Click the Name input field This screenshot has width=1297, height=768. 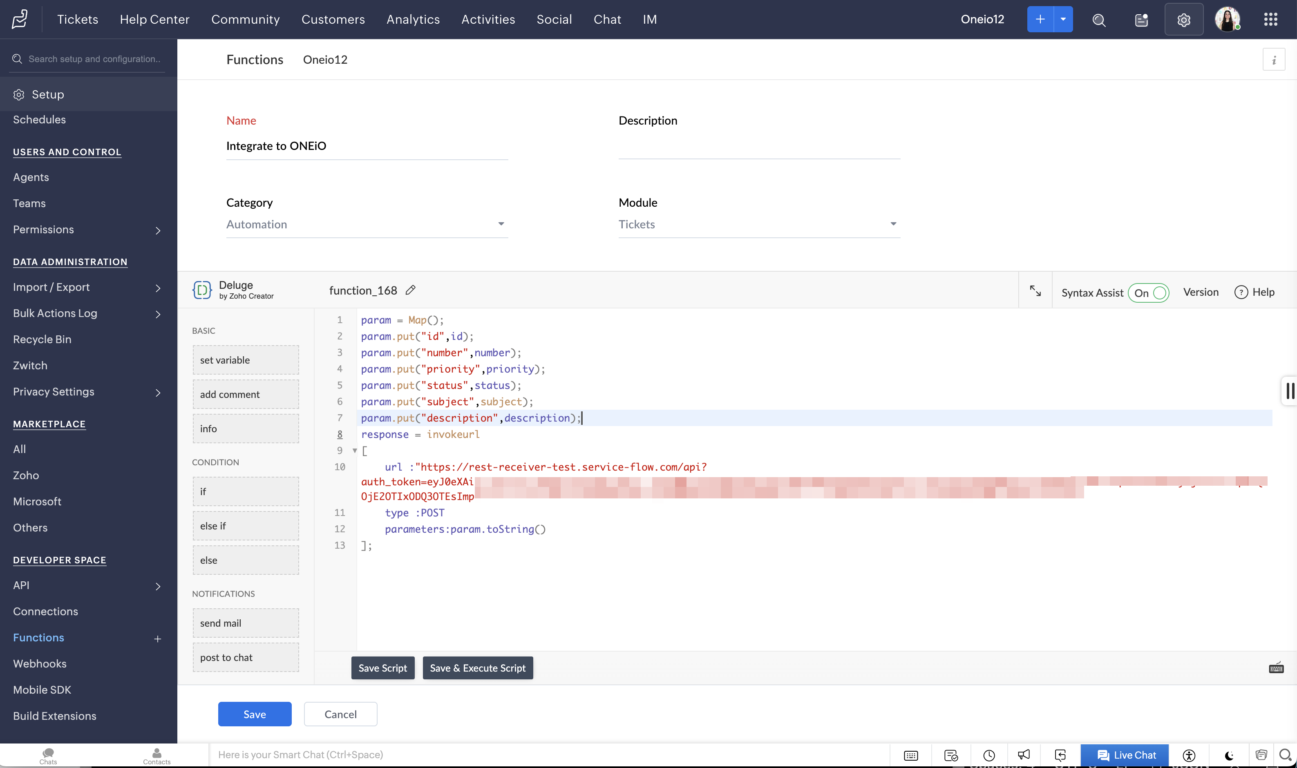367,147
